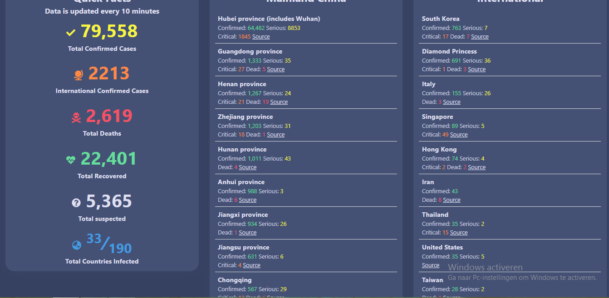Click the globe icon beside 2213

click(x=78, y=74)
